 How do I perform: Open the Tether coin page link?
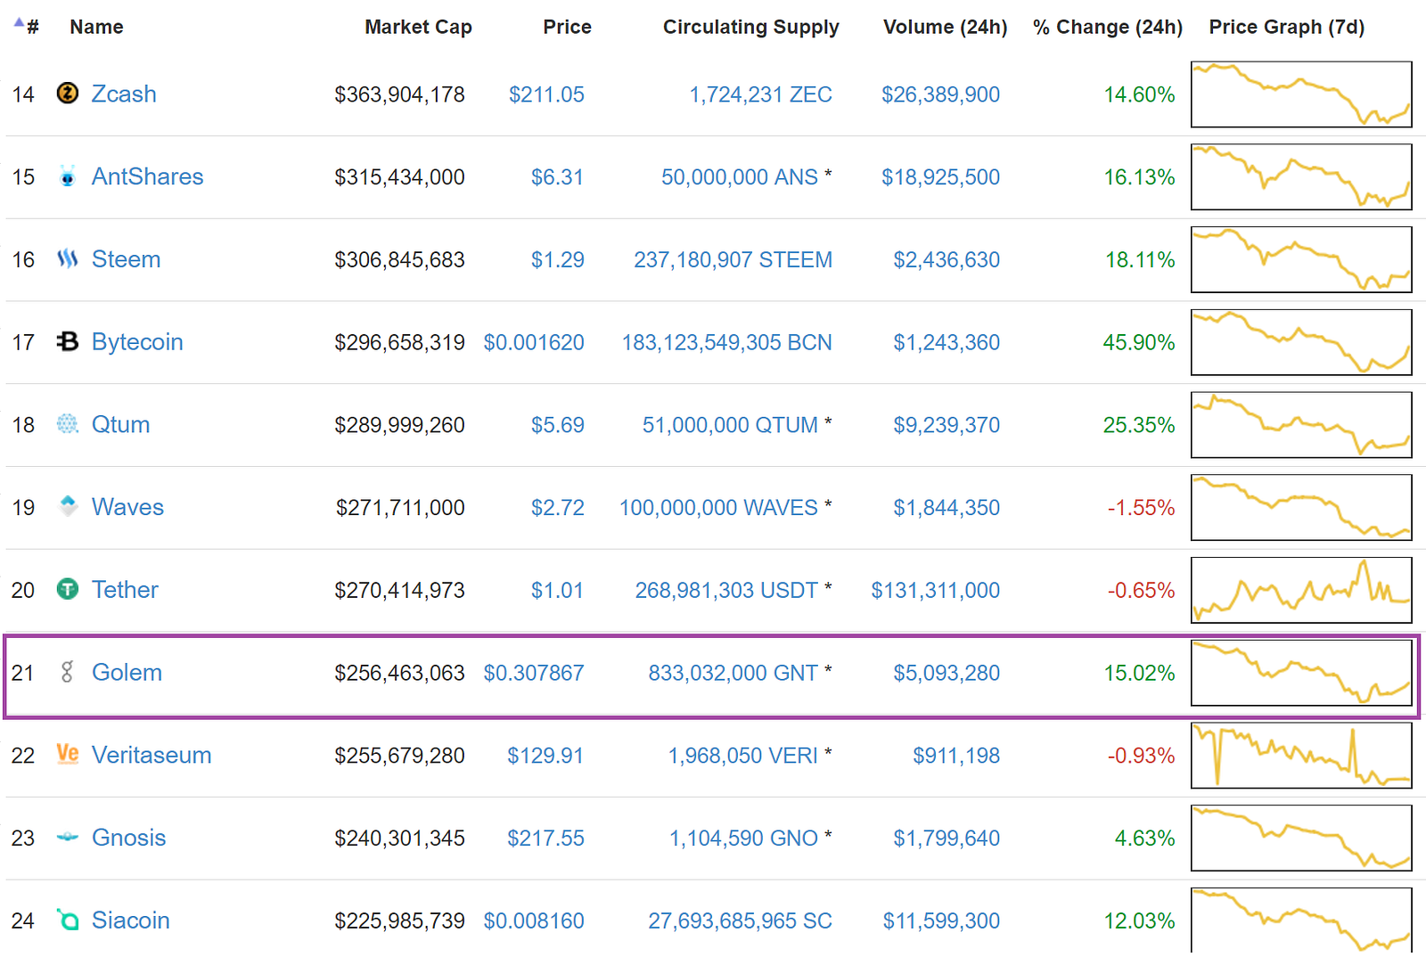125,590
